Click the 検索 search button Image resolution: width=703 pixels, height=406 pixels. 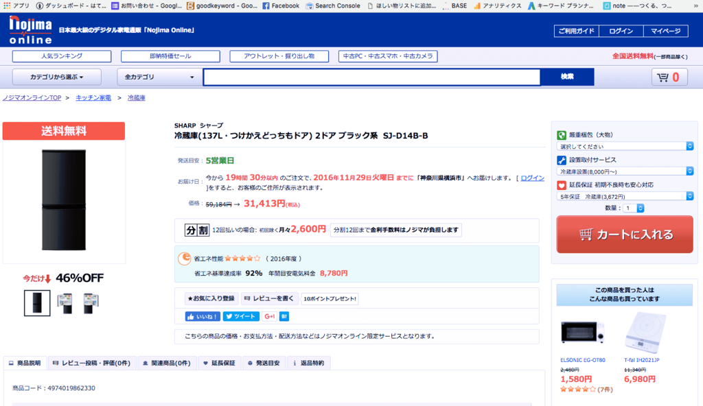[x=567, y=77]
